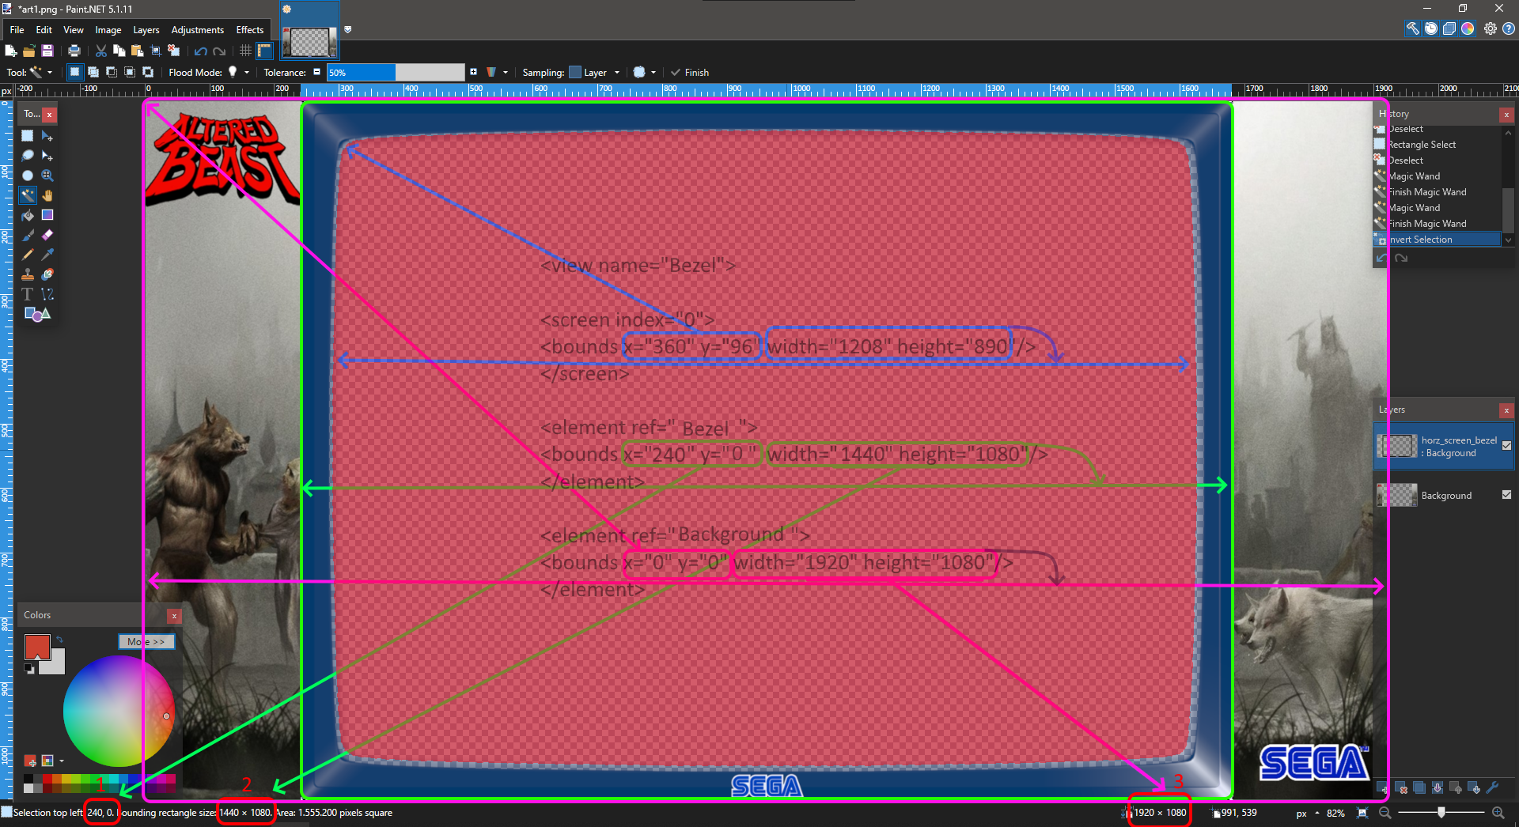Select the Paint Bucket tool
Screen dimensions: 1519x827
28,215
